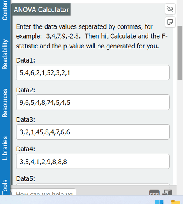
Task: Select the Libraries sidebar tab
Action: tap(5, 148)
